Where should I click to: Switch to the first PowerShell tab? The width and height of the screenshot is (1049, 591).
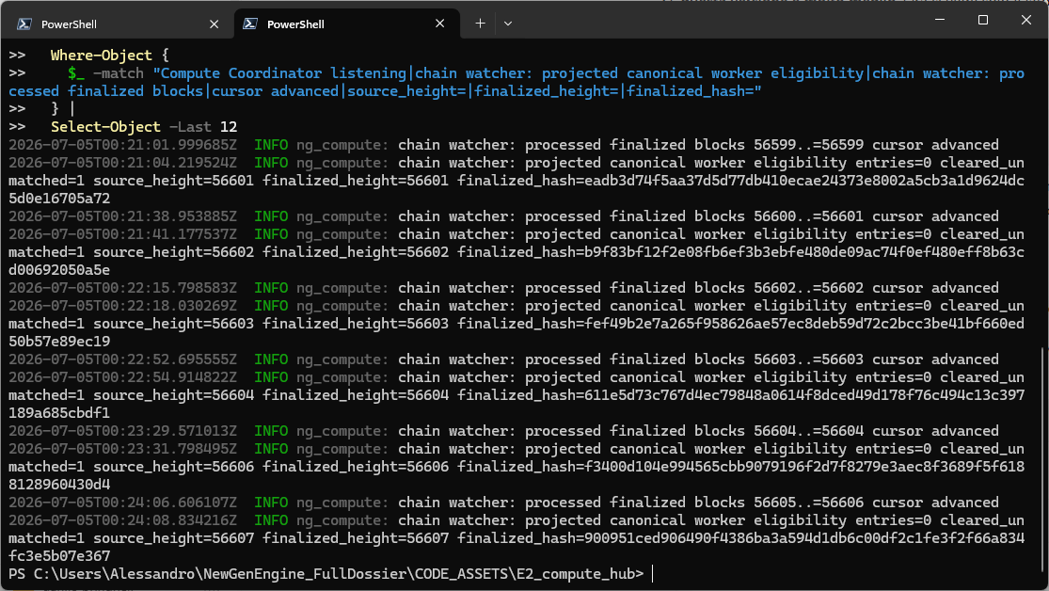(x=119, y=24)
